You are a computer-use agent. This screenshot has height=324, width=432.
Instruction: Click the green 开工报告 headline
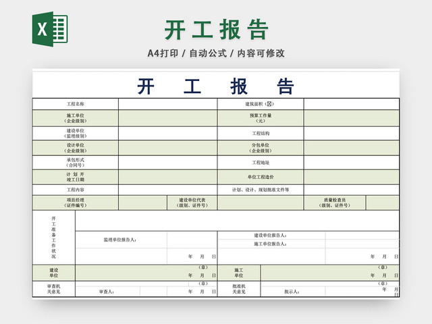(216, 30)
